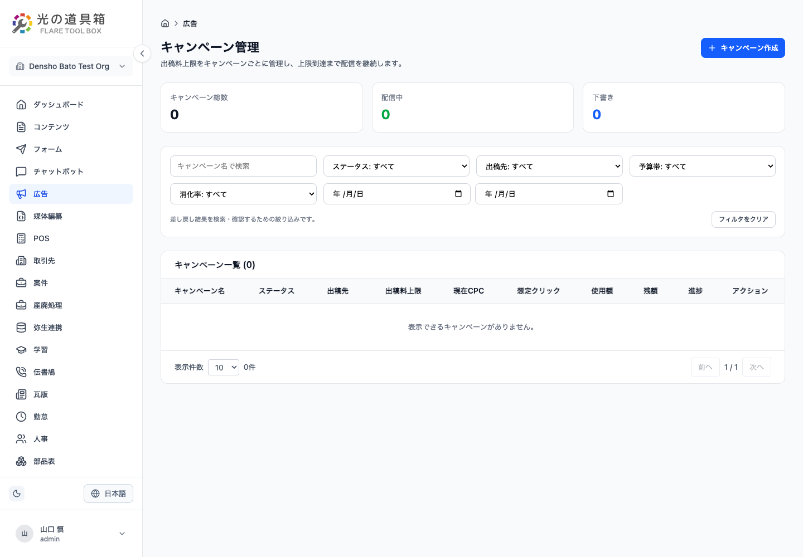The width and height of the screenshot is (803, 557).
Task: Click the 次へ pagination button
Action: [757, 367]
